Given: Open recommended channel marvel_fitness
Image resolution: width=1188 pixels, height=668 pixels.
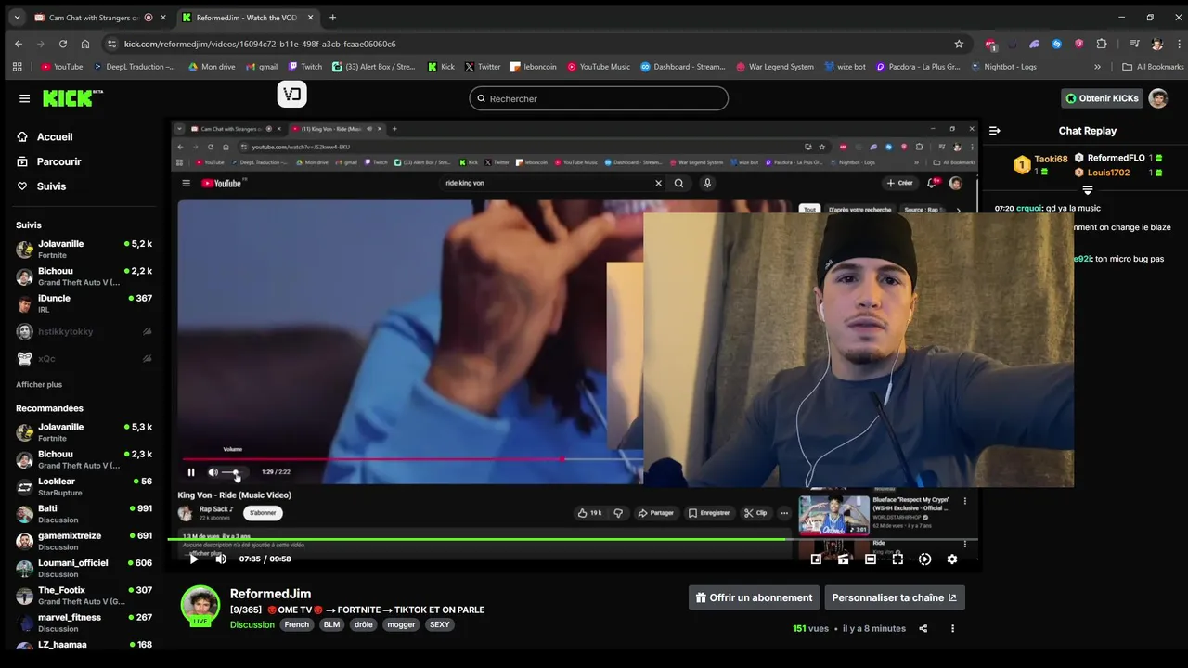Looking at the screenshot, I should coord(84,623).
